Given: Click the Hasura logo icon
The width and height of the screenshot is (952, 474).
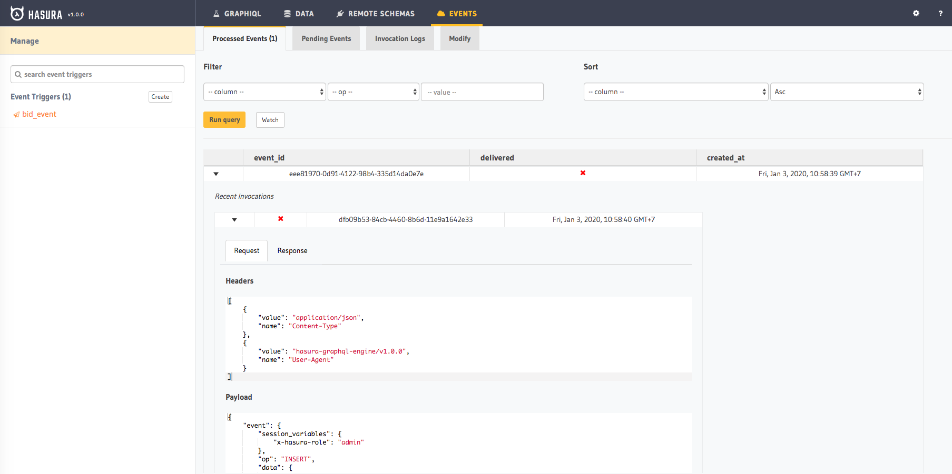Looking at the screenshot, I should [x=17, y=13].
